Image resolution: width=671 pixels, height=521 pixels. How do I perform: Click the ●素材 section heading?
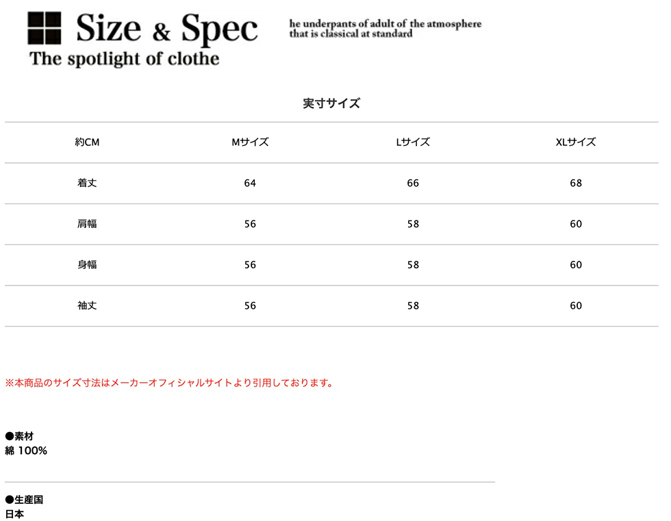pos(19,436)
